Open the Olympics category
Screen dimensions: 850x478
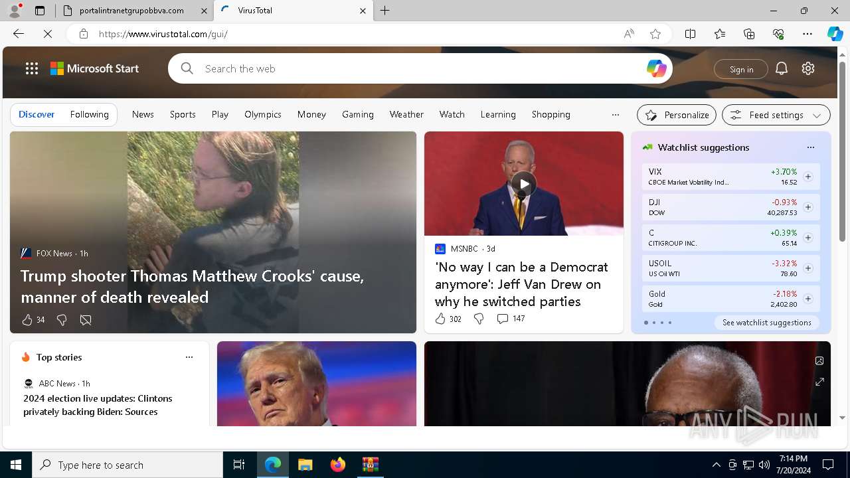(263, 114)
